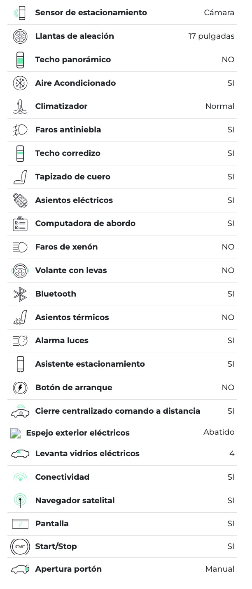Click the satellite navigation icon
The width and height of the screenshot is (252, 589).
tap(20, 501)
